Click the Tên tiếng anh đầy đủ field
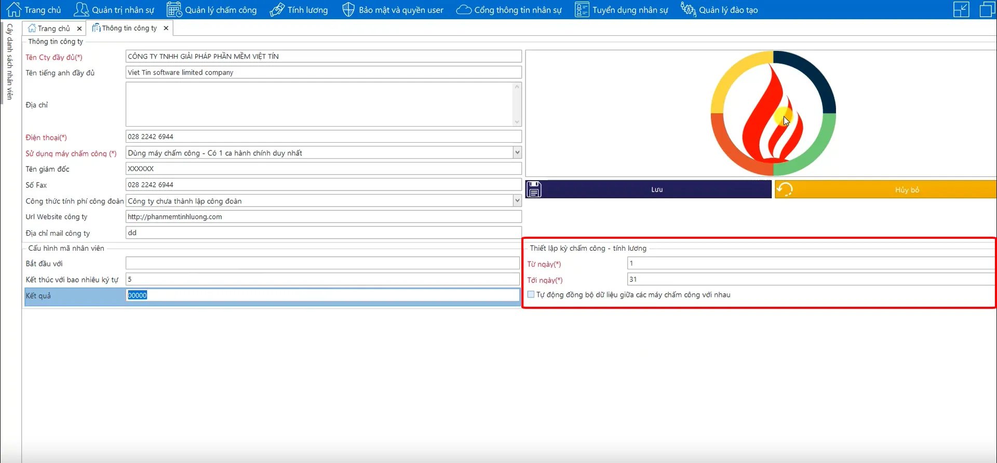This screenshot has height=463, width=997. (324, 72)
